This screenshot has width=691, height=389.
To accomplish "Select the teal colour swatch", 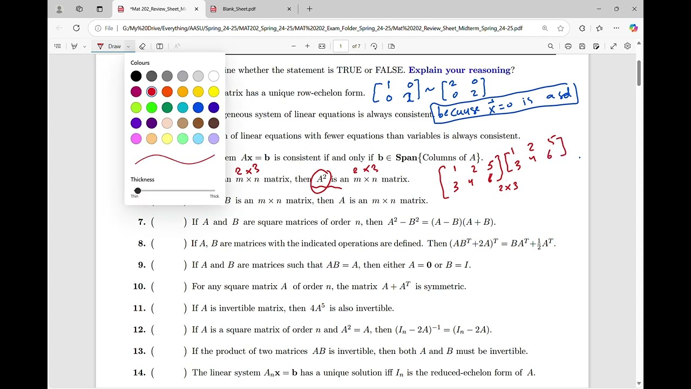I will 182,108.
